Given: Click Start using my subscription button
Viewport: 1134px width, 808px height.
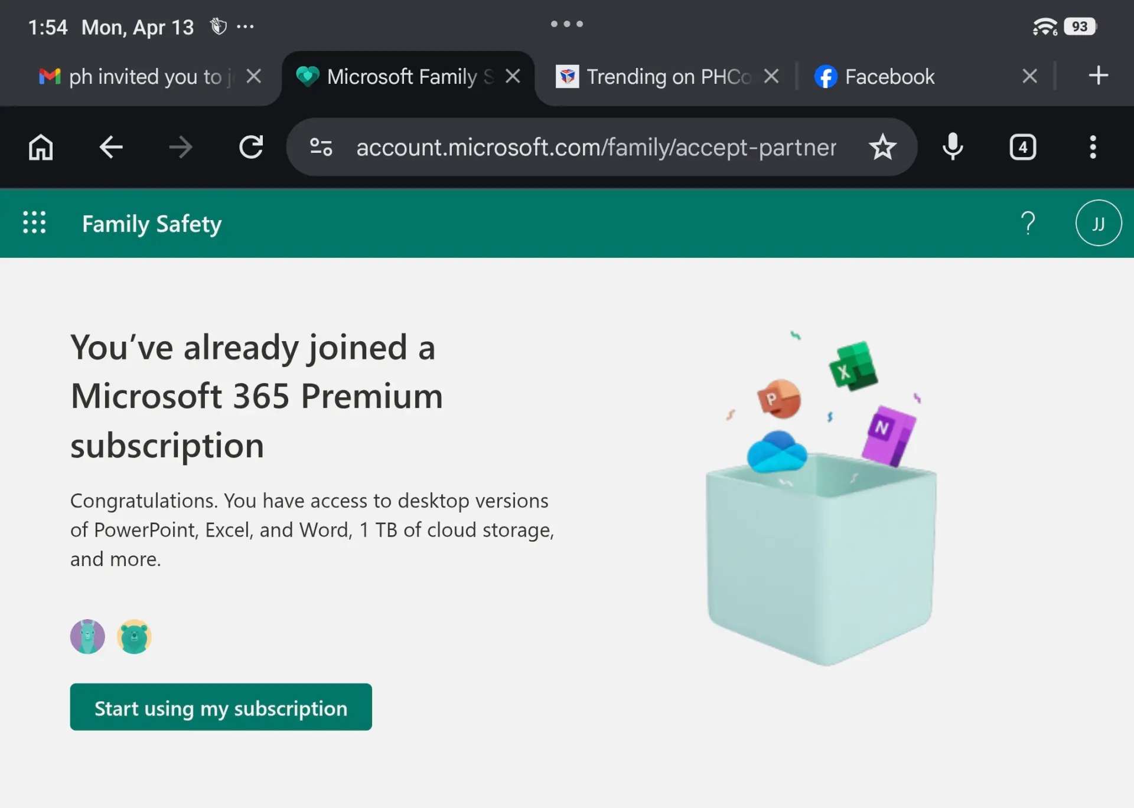Looking at the screenshot, I should (221, 707).
